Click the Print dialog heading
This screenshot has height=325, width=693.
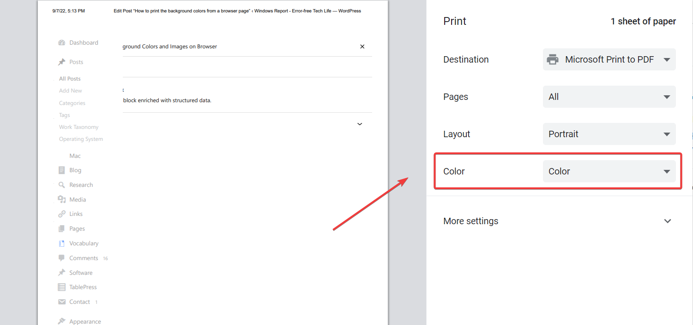[x=455, y=21]
